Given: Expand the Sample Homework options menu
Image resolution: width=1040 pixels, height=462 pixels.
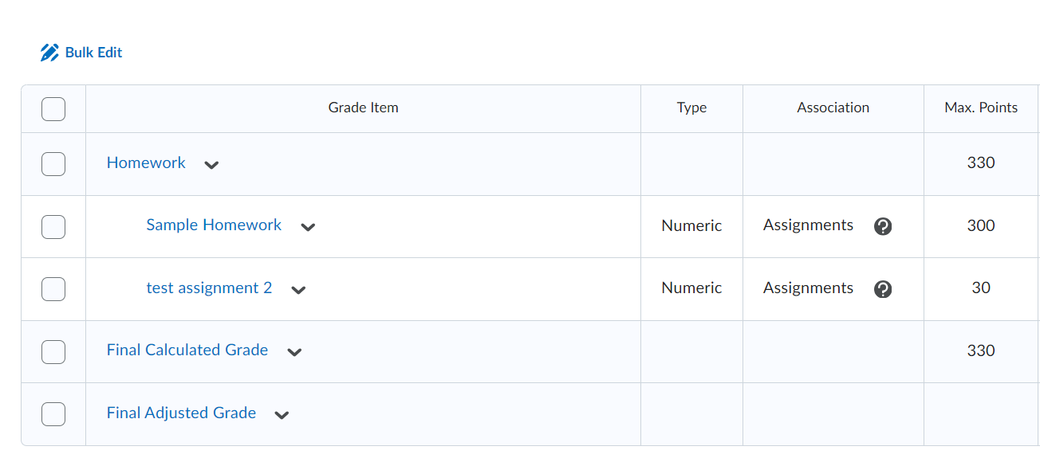Looking at the screenshot, I should click(308, 227).
